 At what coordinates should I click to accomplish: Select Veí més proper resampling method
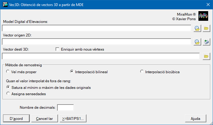pyautogui.click(x=8, y=72)
